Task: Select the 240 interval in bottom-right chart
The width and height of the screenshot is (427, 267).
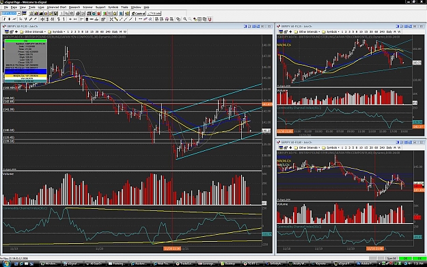Action: tap(382, 147)
